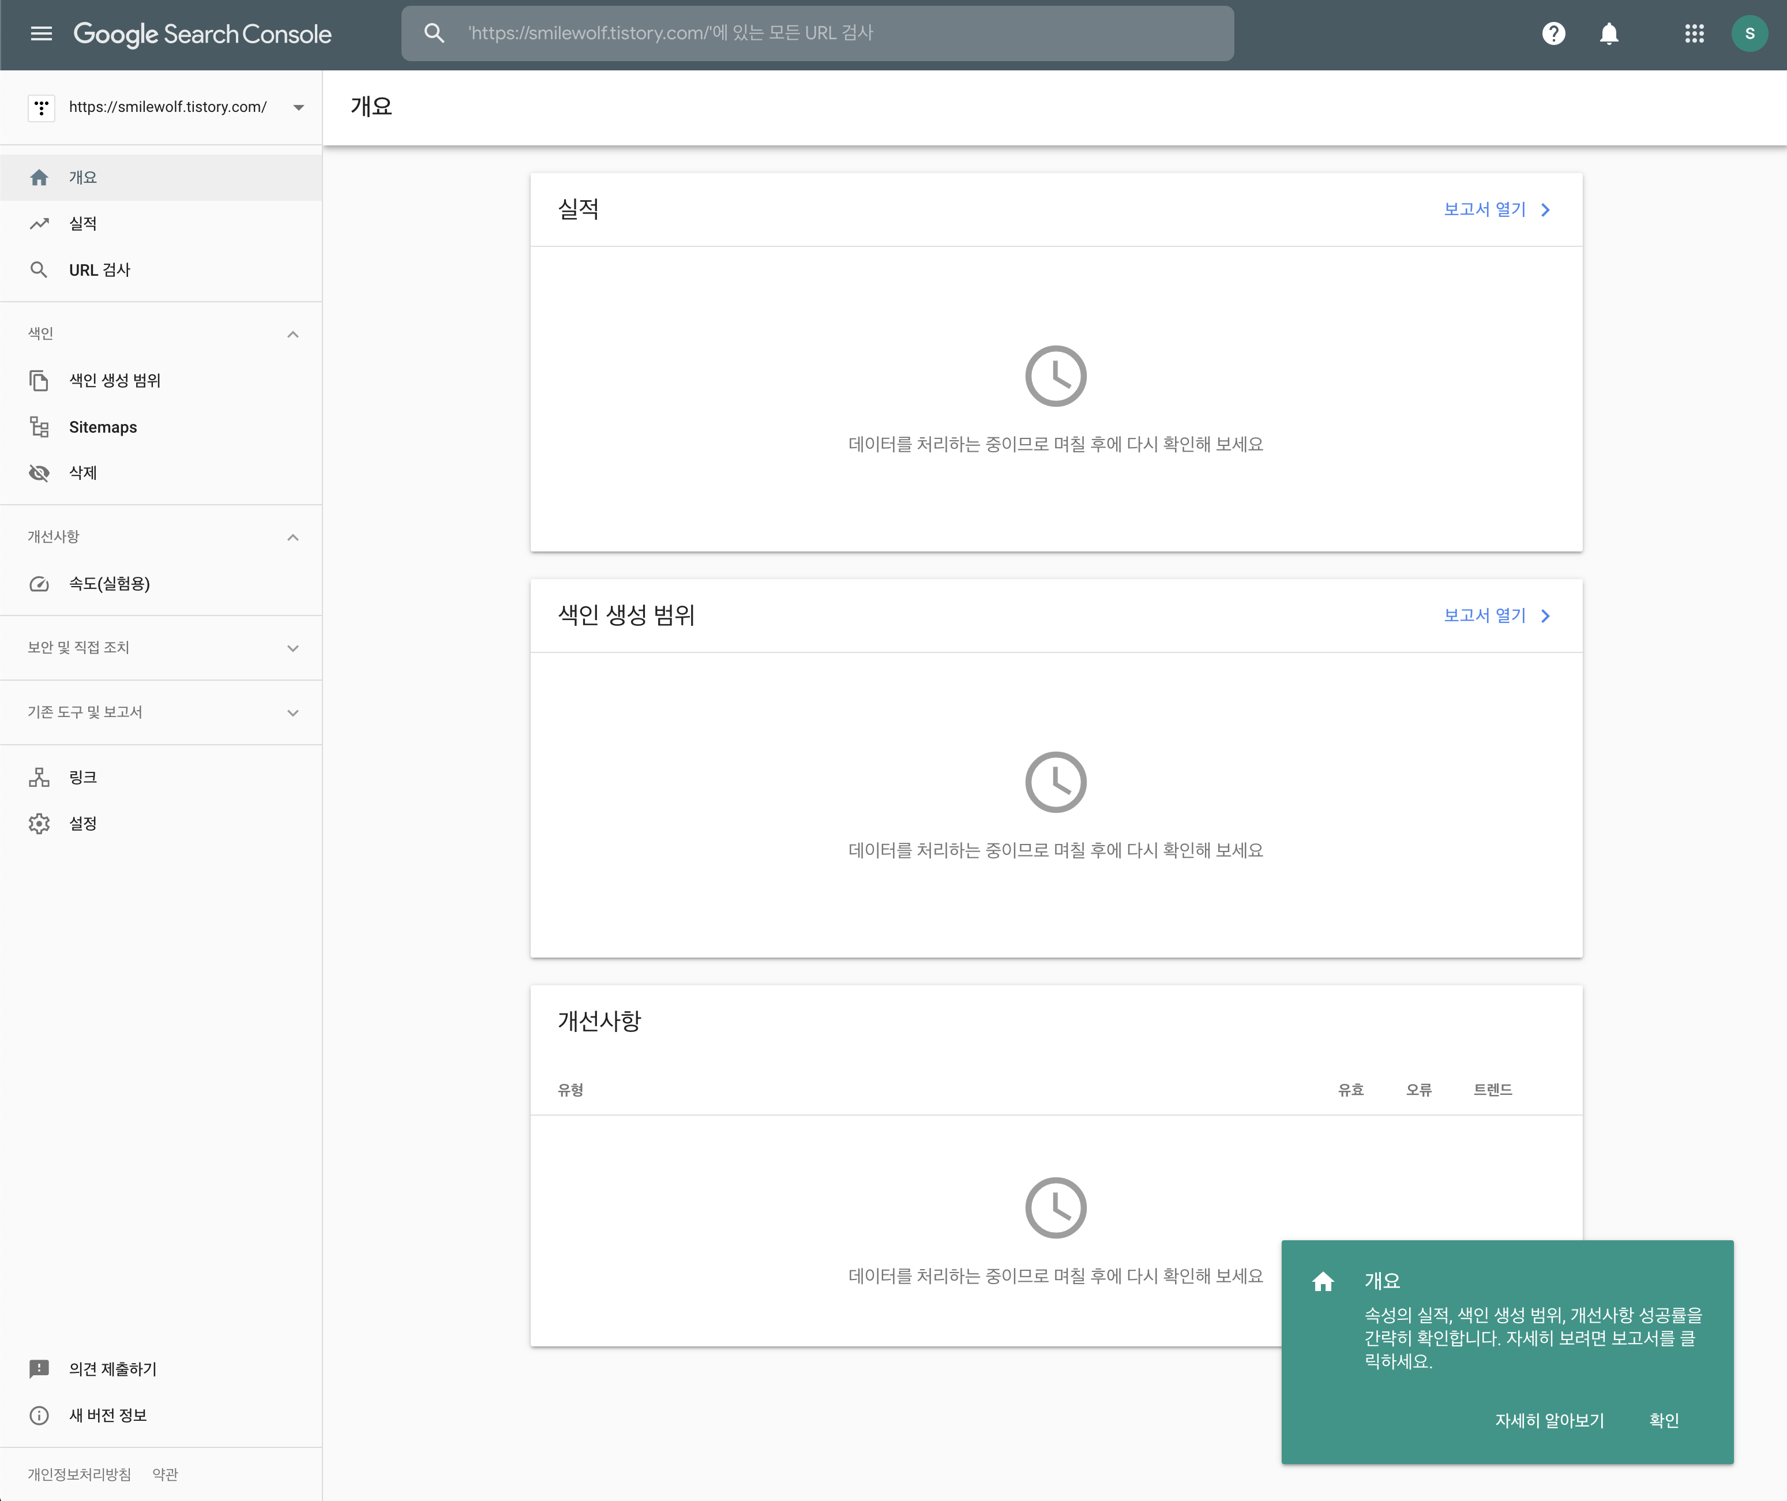Select URL 검사 menu item

click(99, 270)
